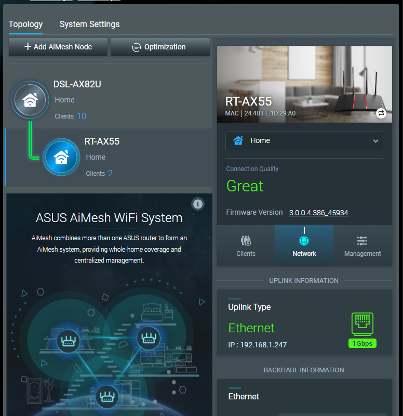This screenshot has width=403, height=416.
Task: Click the Network globe icon
Action: tap(304, 241)
